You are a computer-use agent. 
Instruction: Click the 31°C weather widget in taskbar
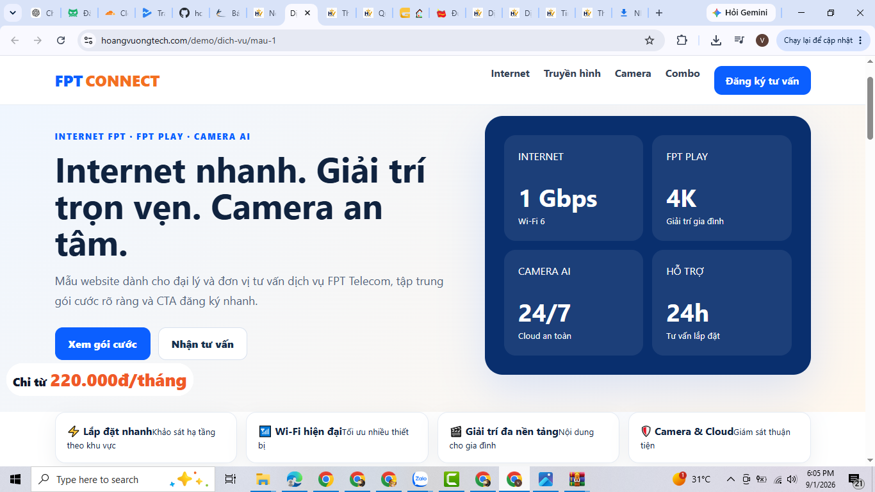coord(691,479)
